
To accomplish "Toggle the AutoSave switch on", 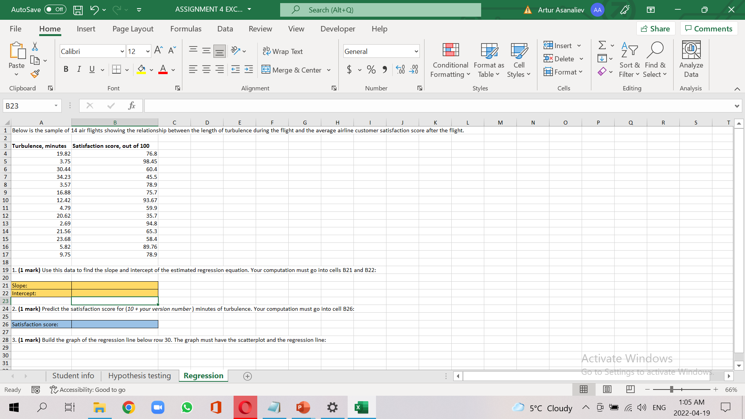I will (x=55, y=9).
